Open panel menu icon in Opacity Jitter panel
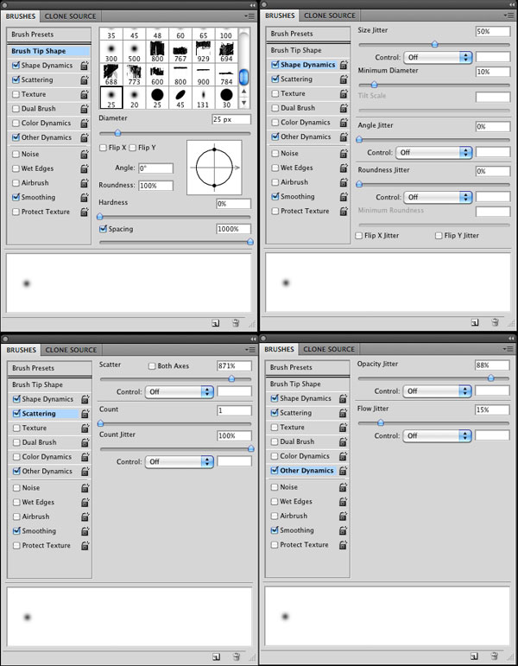Screen dimensions: 518x666 coord(508,349)
